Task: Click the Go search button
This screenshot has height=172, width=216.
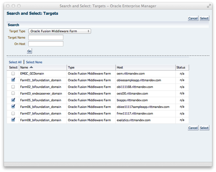Action: 30,51
